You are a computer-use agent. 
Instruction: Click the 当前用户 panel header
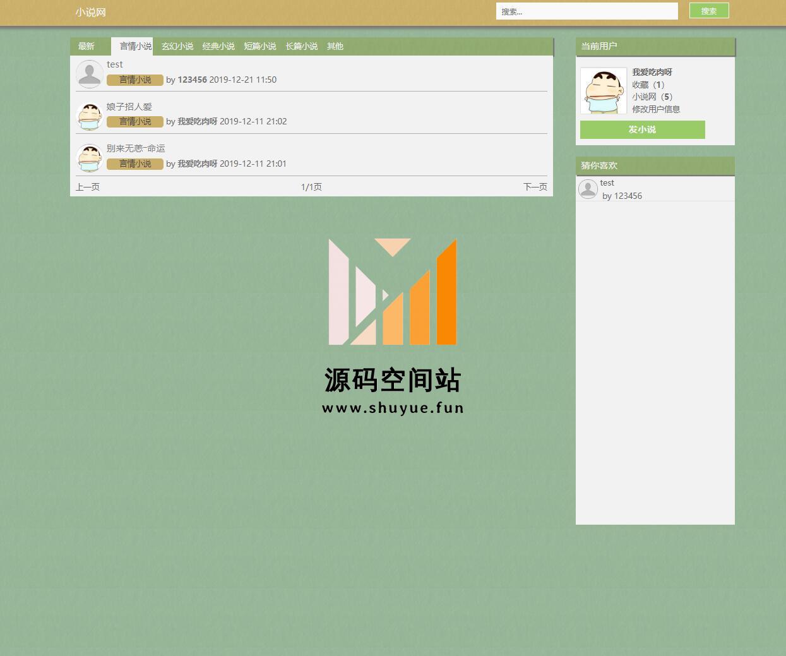click(655, 47)
